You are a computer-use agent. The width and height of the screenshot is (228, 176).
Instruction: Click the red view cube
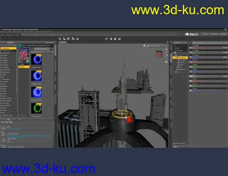(159, 54)
